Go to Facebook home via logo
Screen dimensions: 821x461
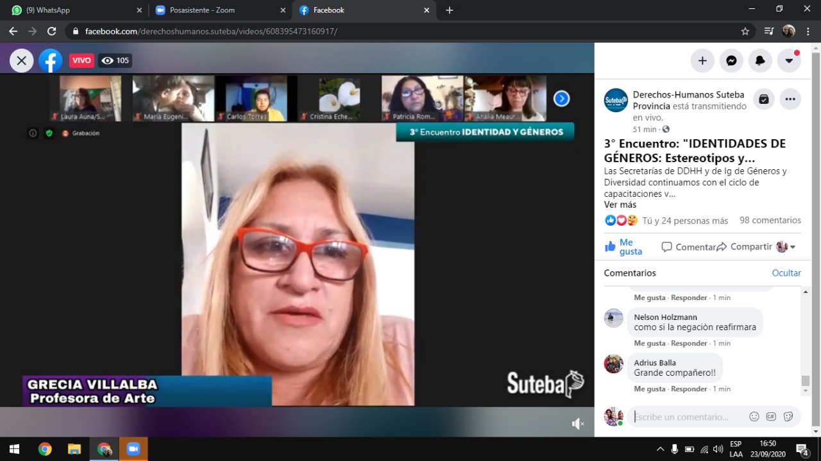click(x=50, y=61)
